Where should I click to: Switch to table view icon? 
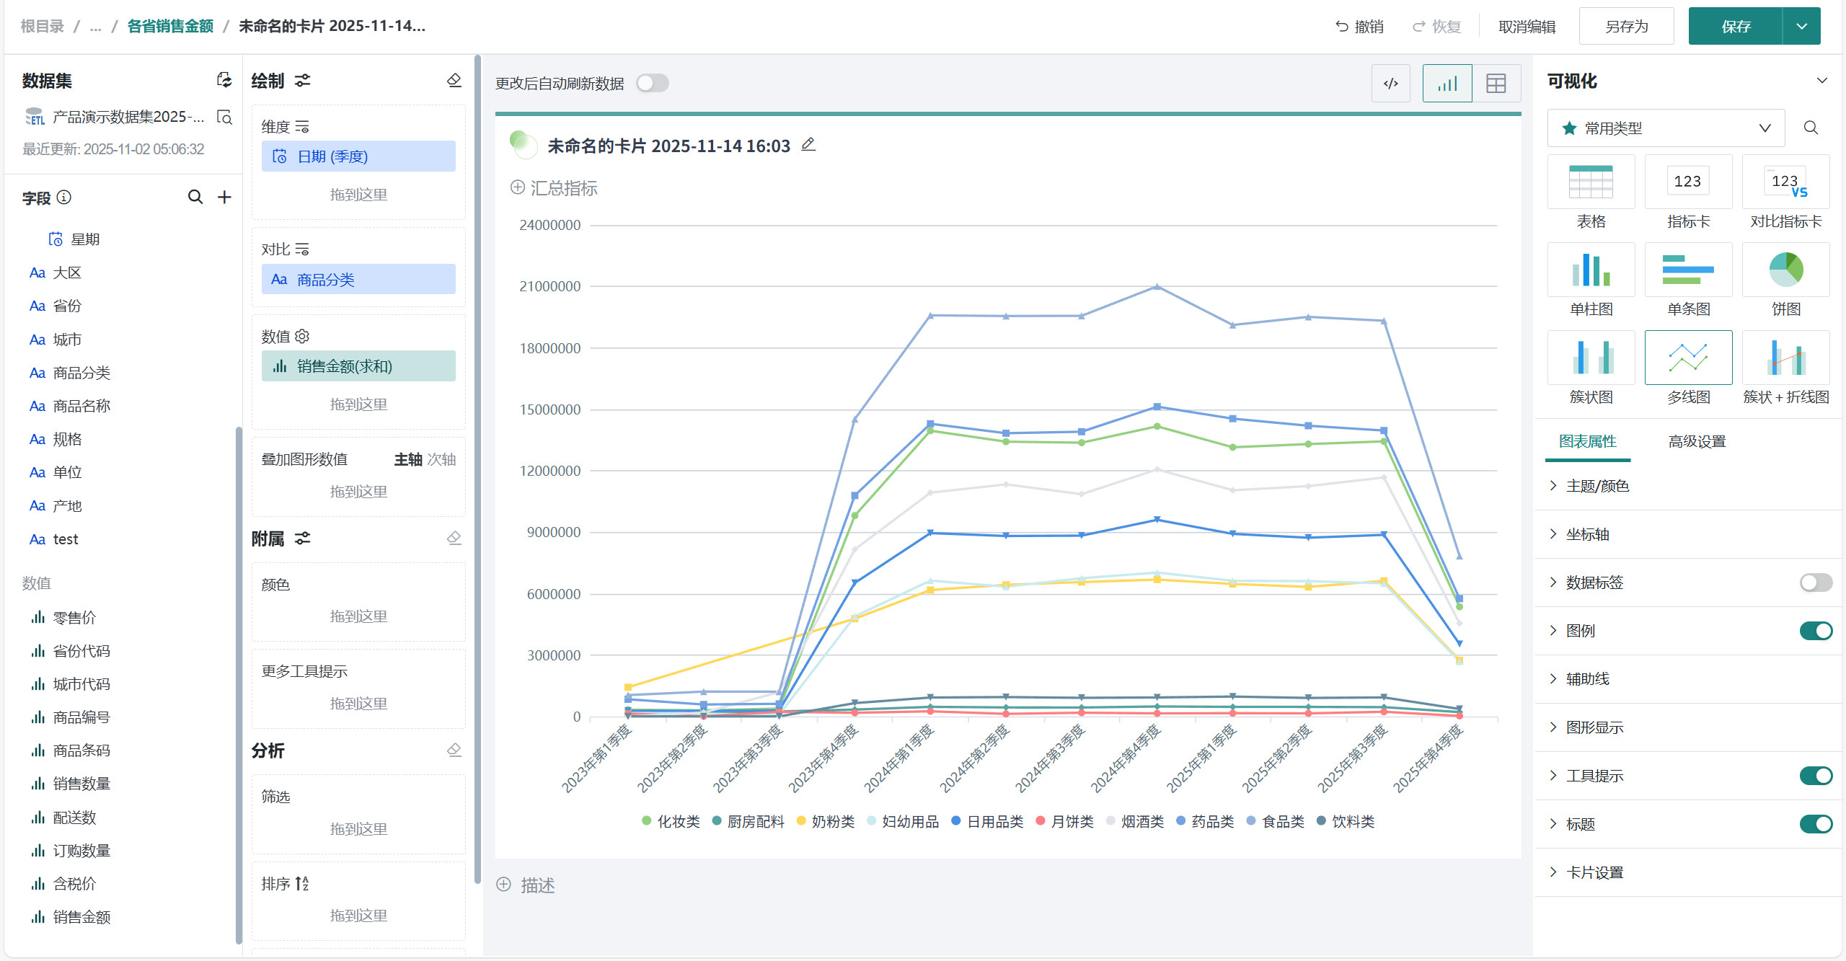click(1496, 84)
